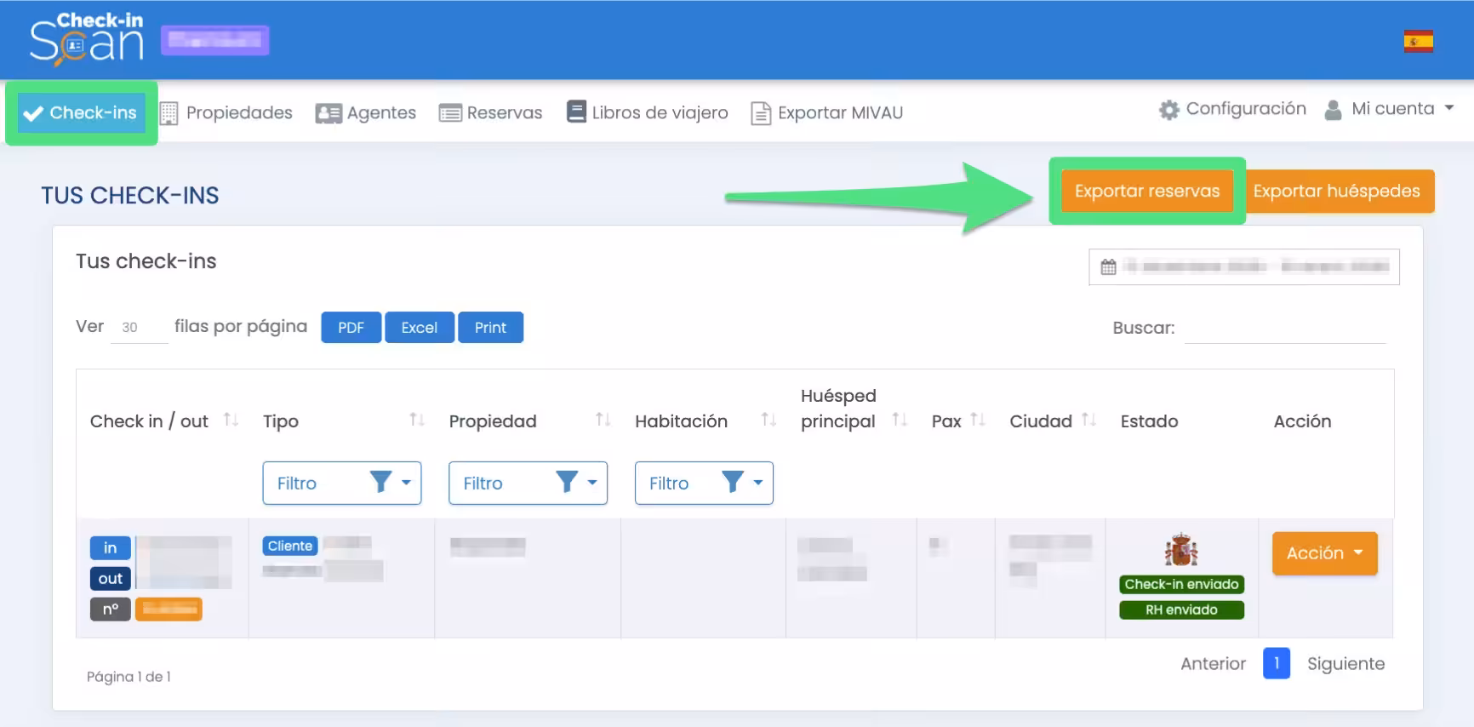The image size is (1474, 727).
Task: Click the Check-in Scan logo
Action: tap(86, 39)
